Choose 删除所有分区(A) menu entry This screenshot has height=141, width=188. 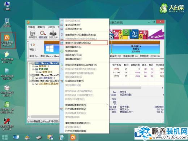pyautogui.click(x=84, y=55)
